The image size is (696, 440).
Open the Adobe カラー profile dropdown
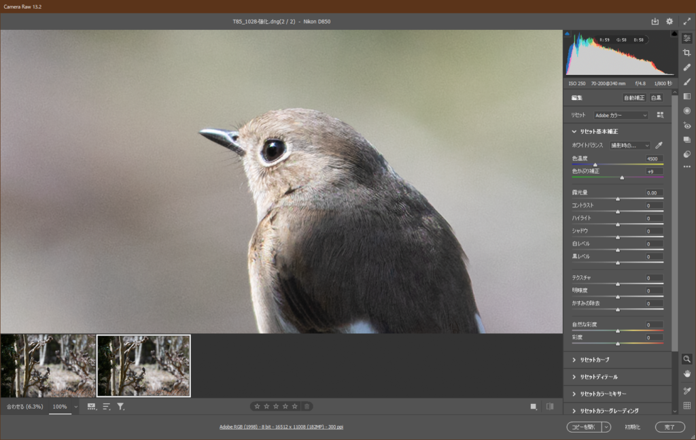(621, 116)
